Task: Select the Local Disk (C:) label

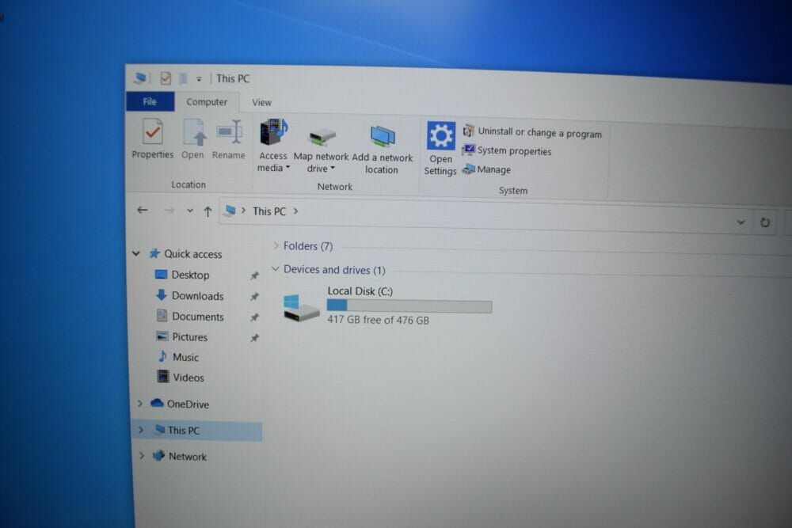Action: pyautogui.click(x=360, y=291)
